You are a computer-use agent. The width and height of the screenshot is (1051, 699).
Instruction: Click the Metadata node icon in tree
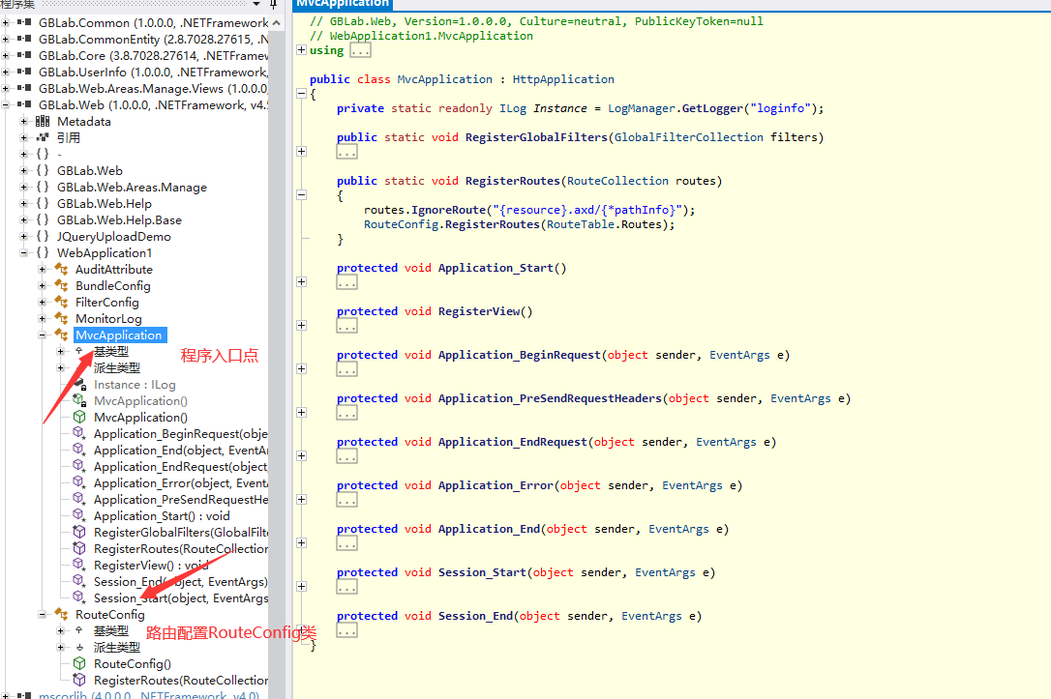43,122
